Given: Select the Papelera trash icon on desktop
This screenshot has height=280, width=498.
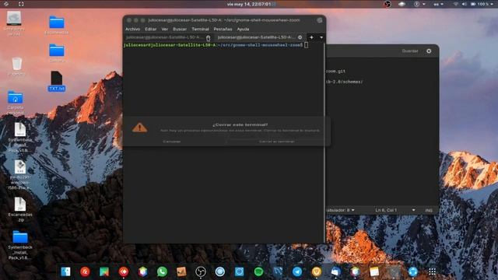Looking at the screenshot, I should click(x=17, y=66).
